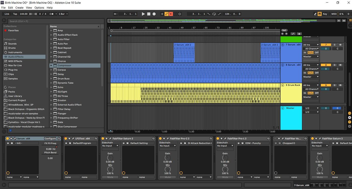Start playback with the Play button

[x=143, y=14]
